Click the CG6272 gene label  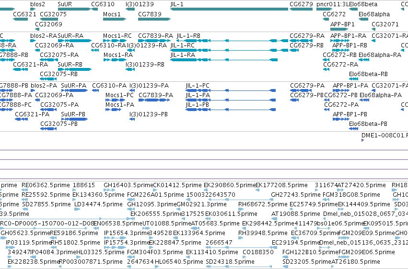(334, 14)
